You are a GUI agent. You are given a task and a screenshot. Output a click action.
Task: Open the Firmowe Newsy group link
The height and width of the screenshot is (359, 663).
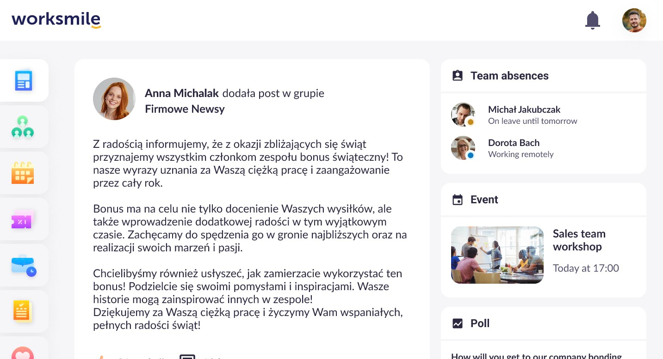pyautogui.click(x=185, y=109)
